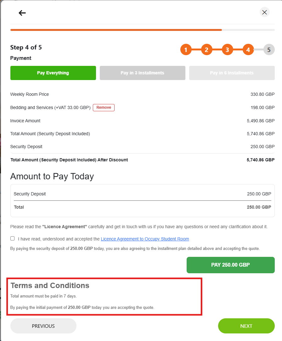The image size is (282, 341).
Task: Tick the Licence Agreement acceptance checkbox
Action: (x=12, y=239)
